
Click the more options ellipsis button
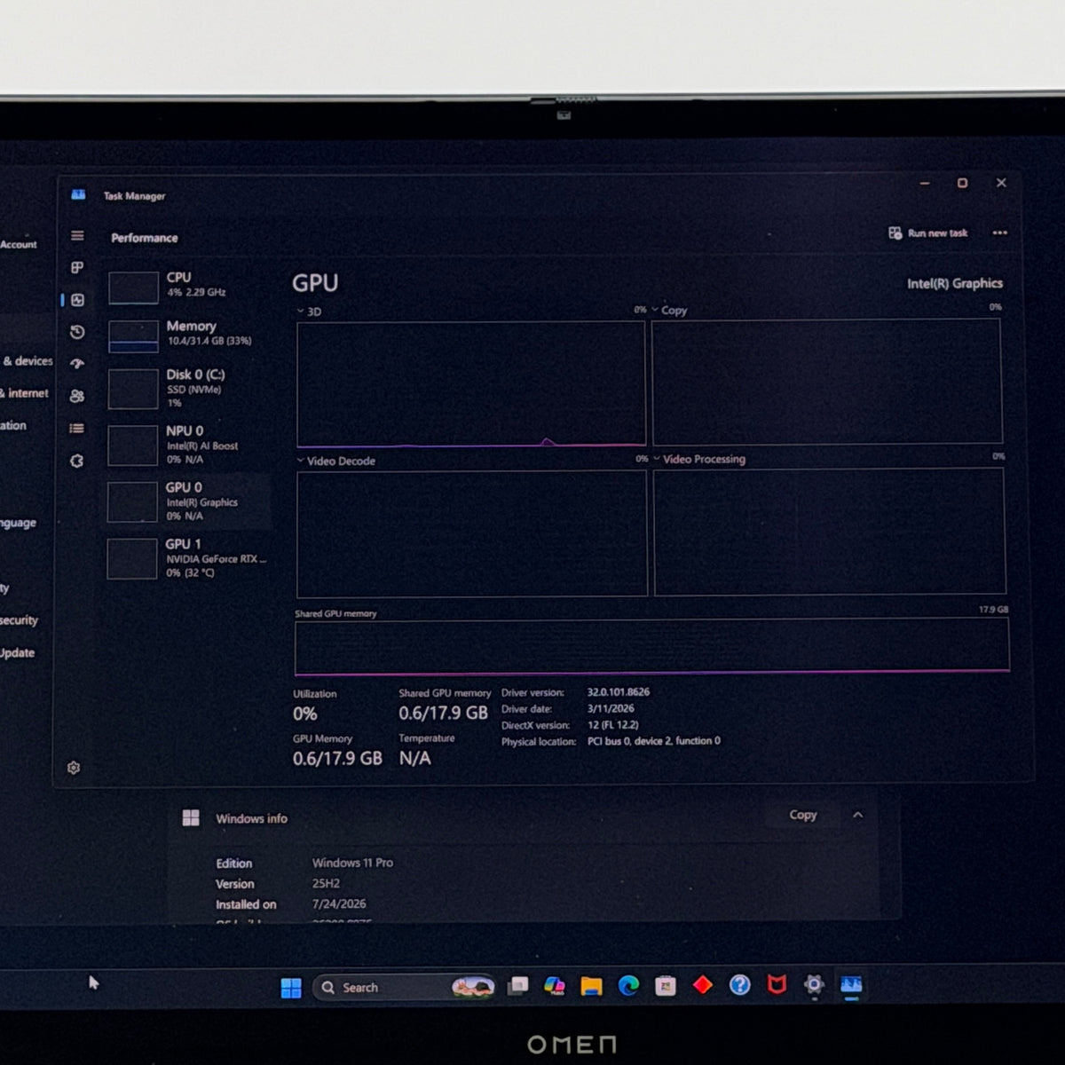[1000, 233]
